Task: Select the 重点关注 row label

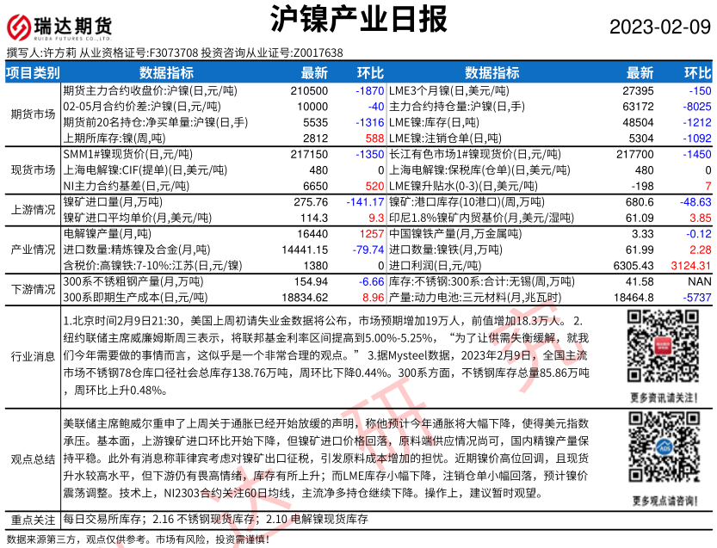Action: coord(33,520)
